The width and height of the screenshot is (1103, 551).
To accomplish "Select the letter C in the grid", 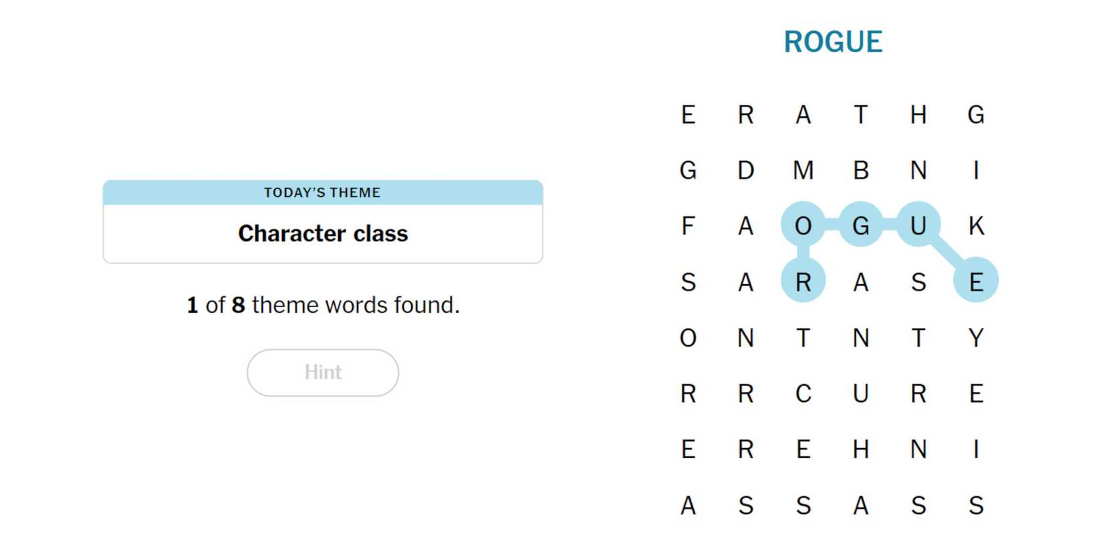I will click(803, 393).
